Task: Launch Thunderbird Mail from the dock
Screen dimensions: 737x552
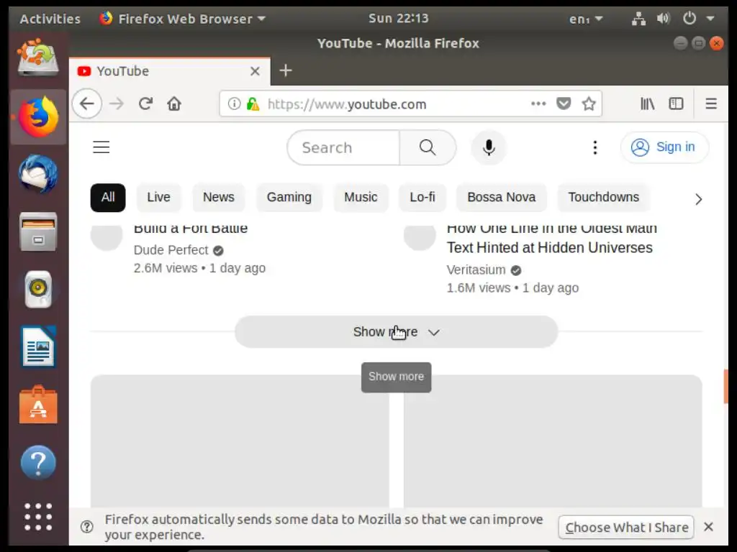Action: click(x=38, y=174)
